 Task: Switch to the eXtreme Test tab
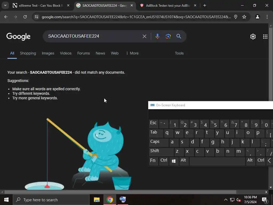(41, 6)
